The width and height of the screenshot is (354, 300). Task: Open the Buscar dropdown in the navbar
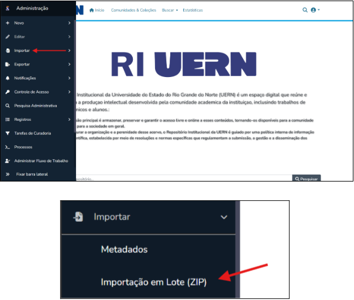pyautogui.click(x=170, y=10)
